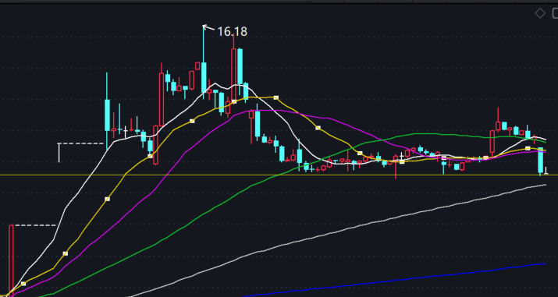558x297 pixels.
Task: Click the diamond icon at top right
Action: pos(540,14)
